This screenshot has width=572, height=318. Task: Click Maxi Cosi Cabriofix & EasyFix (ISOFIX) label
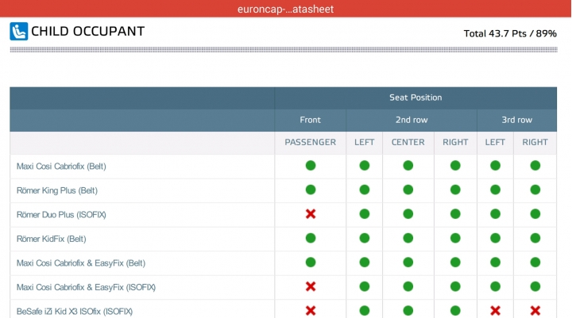(x=86, y=287)
